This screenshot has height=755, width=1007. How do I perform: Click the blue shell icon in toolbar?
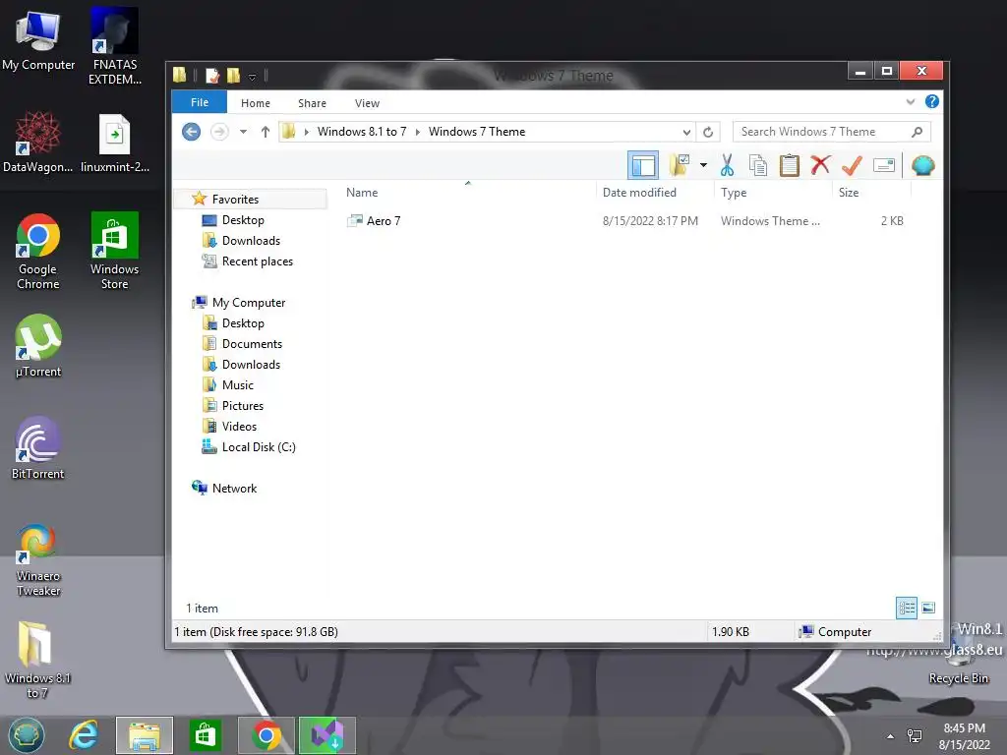pyautogui.click(x=922, y=165)
